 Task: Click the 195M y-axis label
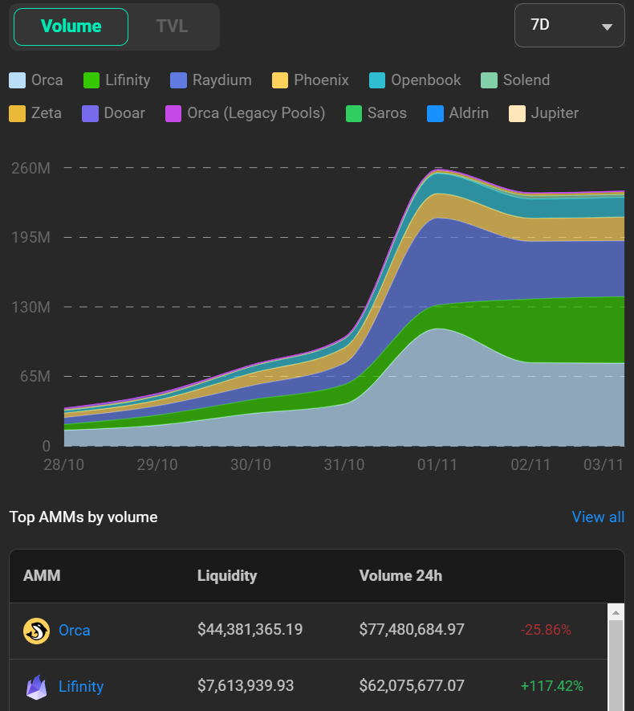click(30, 237)
